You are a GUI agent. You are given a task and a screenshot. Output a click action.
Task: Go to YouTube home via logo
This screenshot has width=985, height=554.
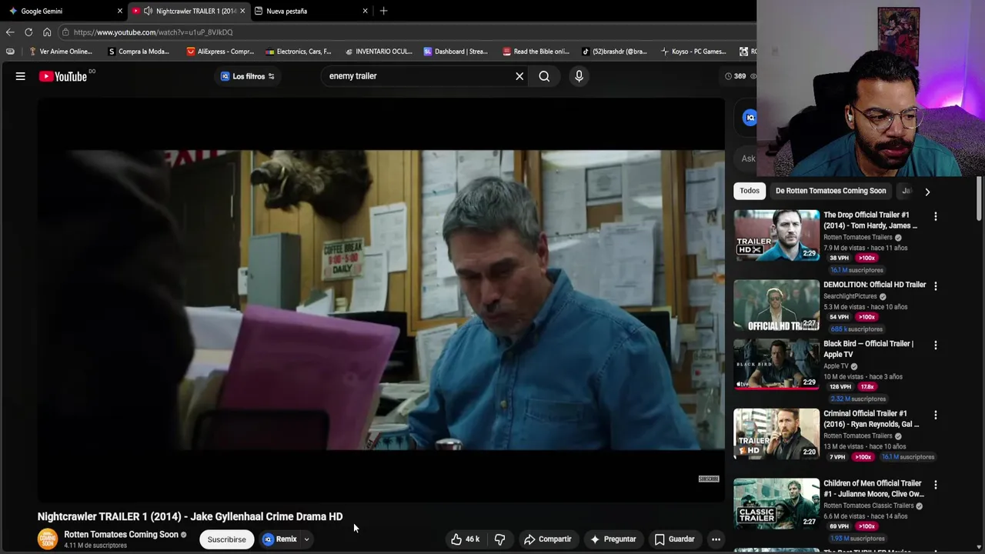tap(63, 76)
